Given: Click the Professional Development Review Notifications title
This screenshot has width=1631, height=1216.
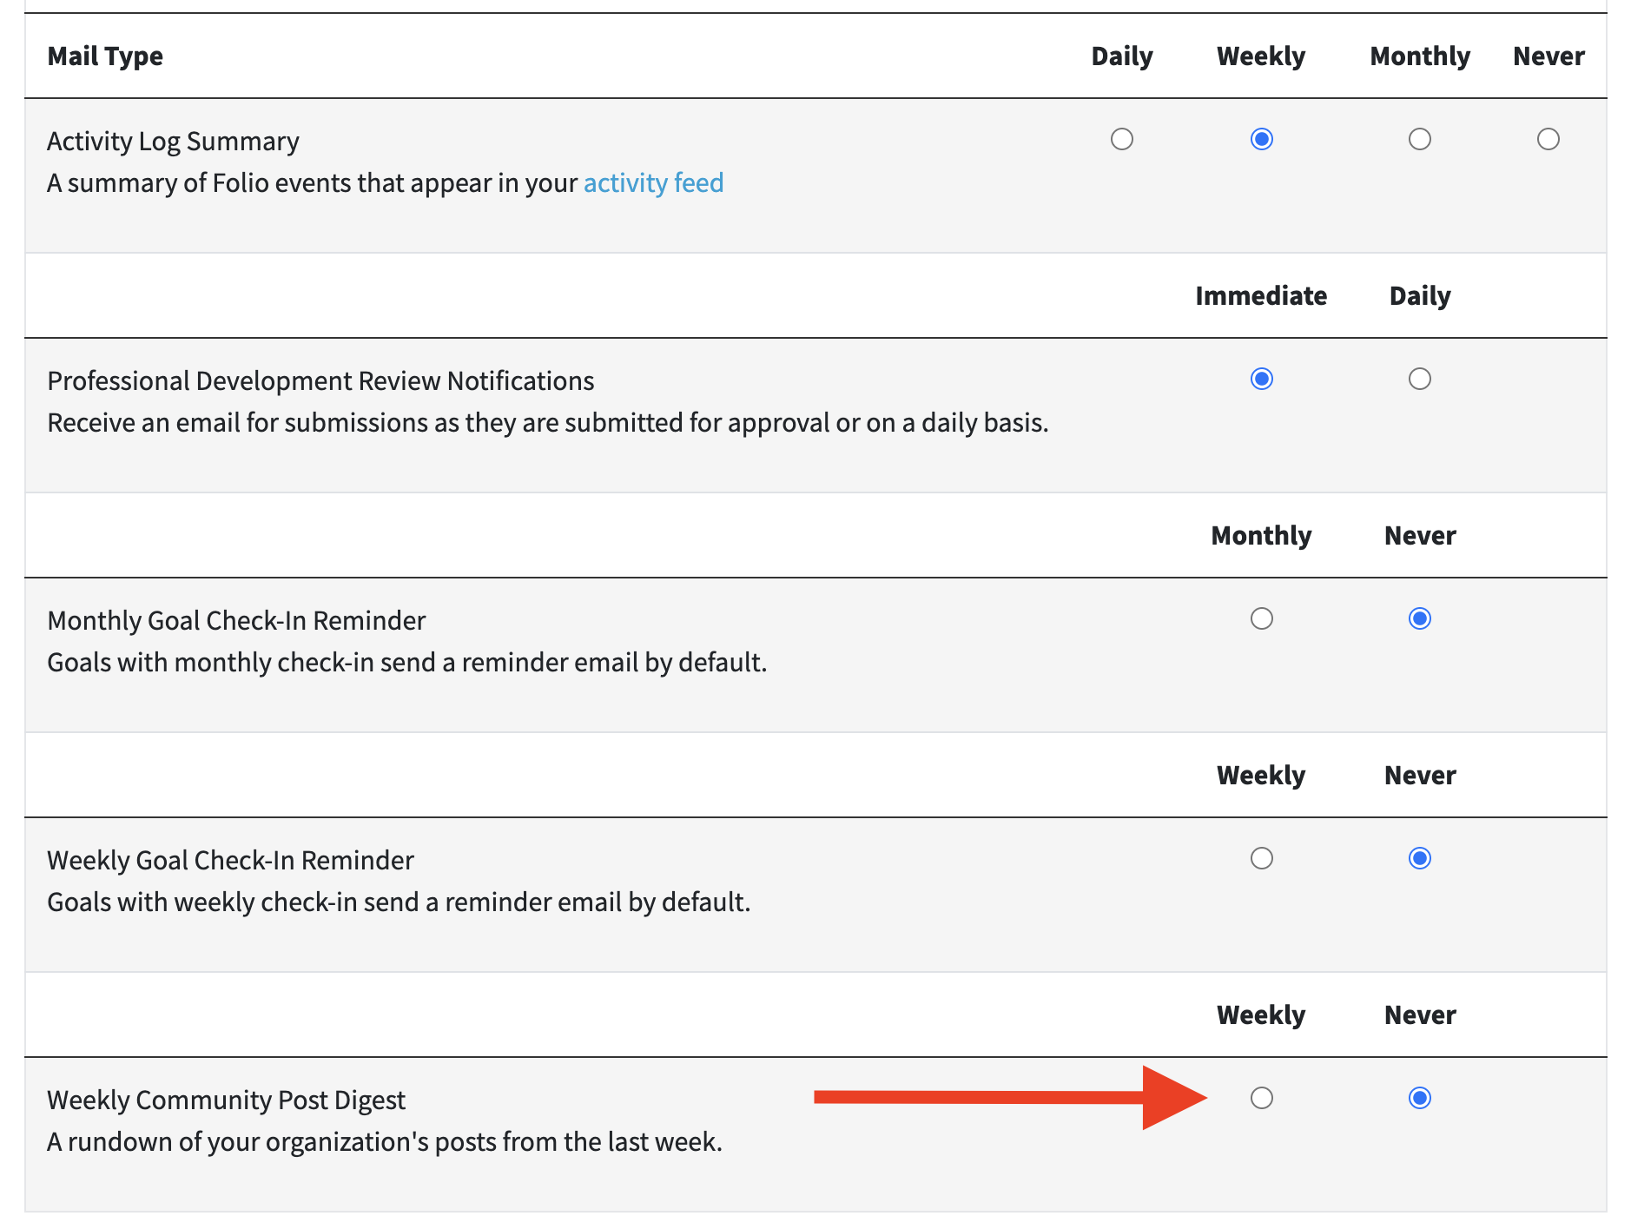Looking at the screenshot, I should click(x=320, y=381).
